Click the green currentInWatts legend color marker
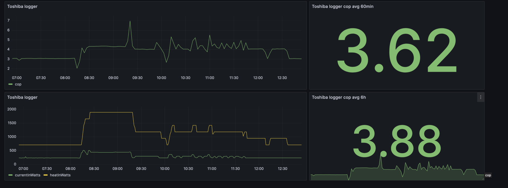Screen dimensions: 508x188 (11, 175)
